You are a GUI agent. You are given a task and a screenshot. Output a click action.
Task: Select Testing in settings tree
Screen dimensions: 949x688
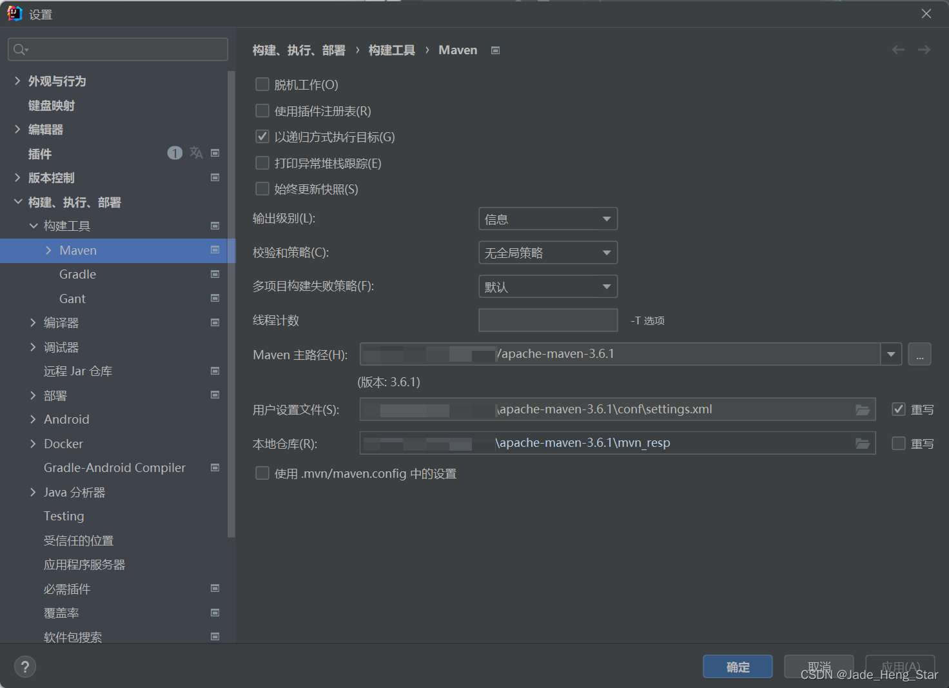[x=64, y=516]
